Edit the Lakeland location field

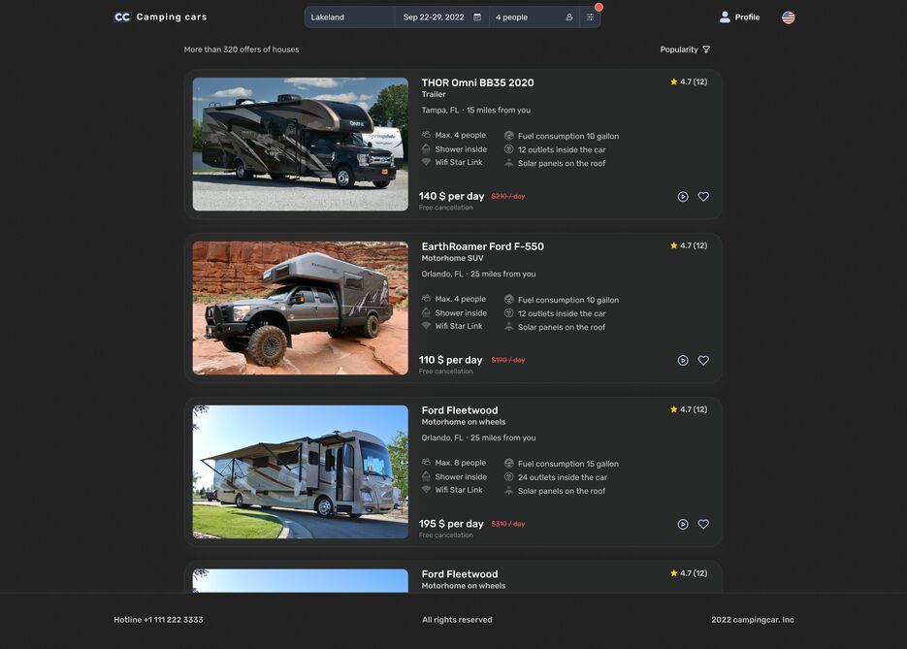click(349, 17)
